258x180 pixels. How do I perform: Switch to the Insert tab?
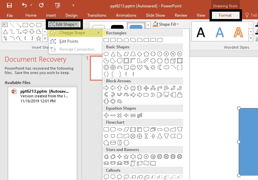pos(51,15)
